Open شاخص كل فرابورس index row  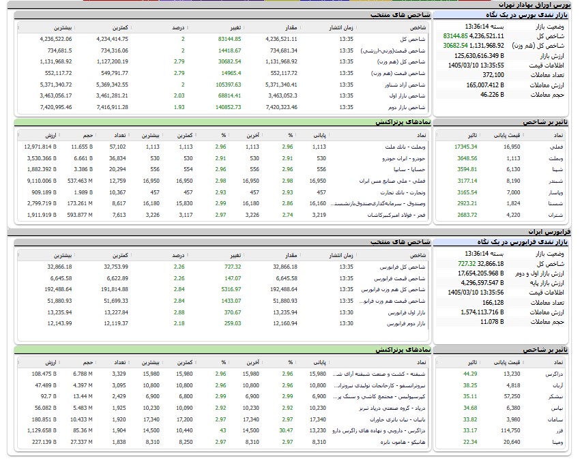click(x=403, y=267)
